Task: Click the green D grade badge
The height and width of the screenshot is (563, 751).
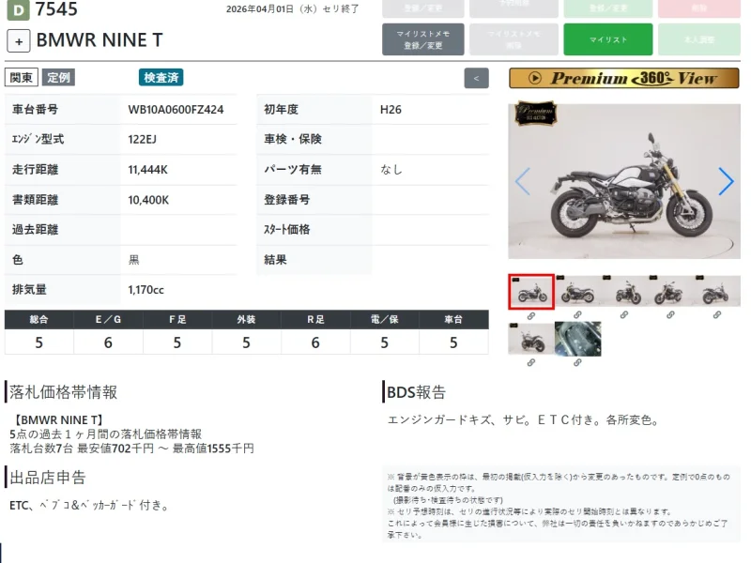Action: coord(18,10)
